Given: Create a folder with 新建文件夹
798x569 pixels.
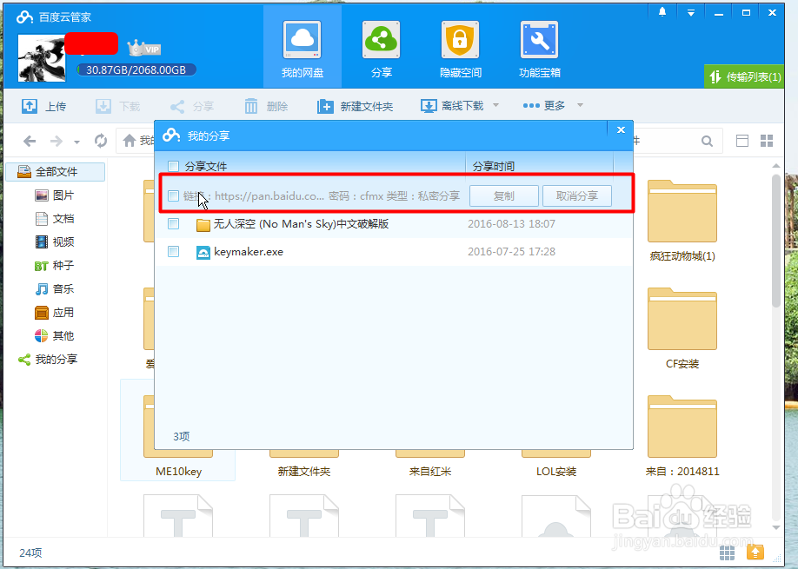Looking at the screenshot, I should click(356, 106).
